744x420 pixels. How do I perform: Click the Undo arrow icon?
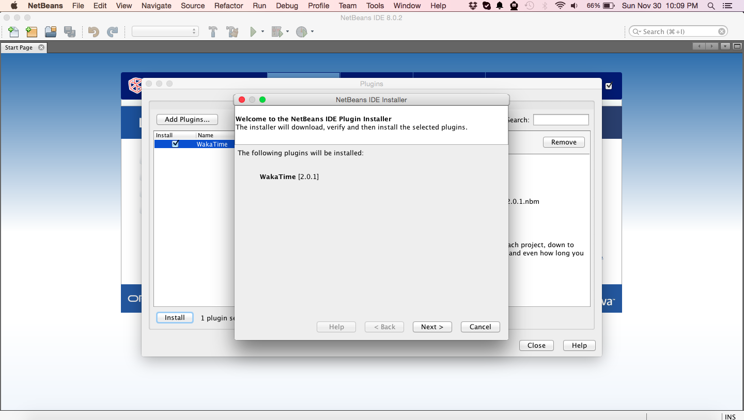point(94,32)
